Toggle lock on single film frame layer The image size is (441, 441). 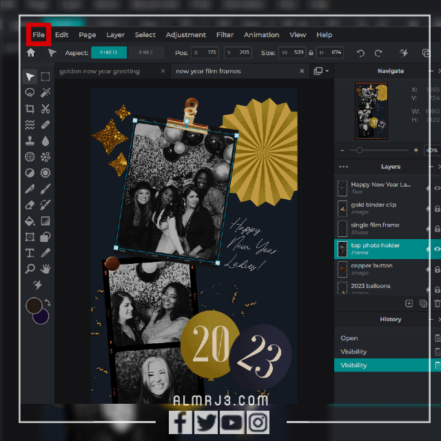(437, 229)
